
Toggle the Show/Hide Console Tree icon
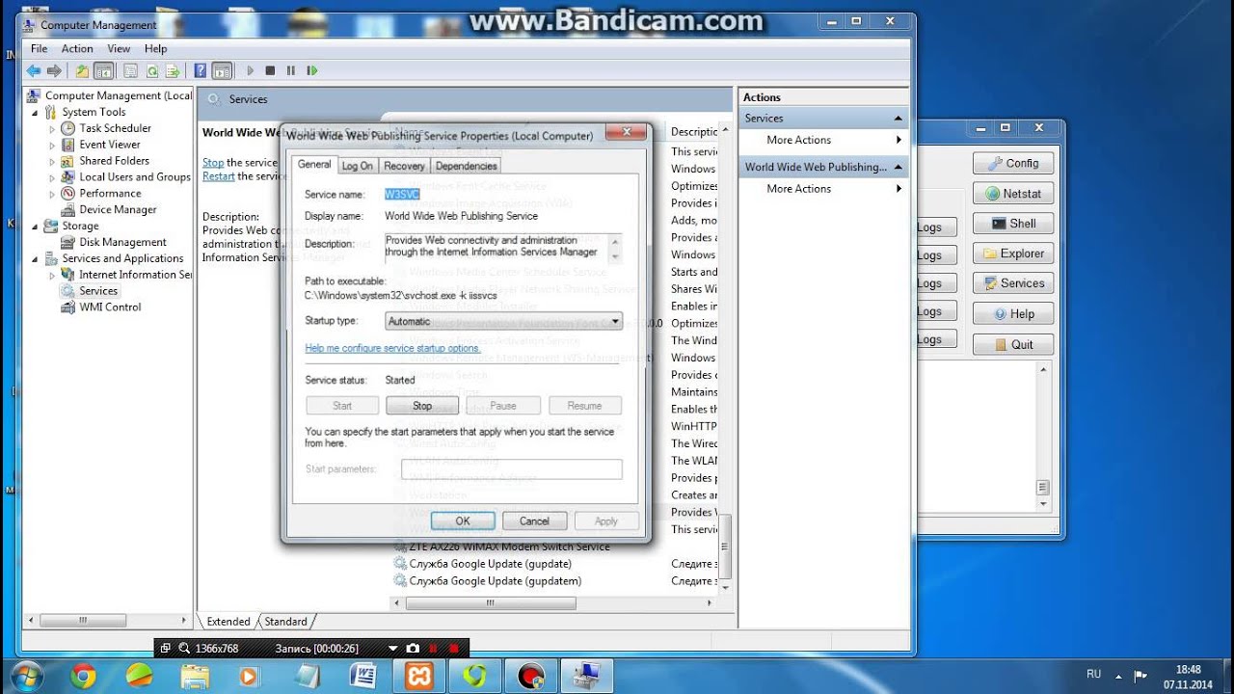coord(103,70)
